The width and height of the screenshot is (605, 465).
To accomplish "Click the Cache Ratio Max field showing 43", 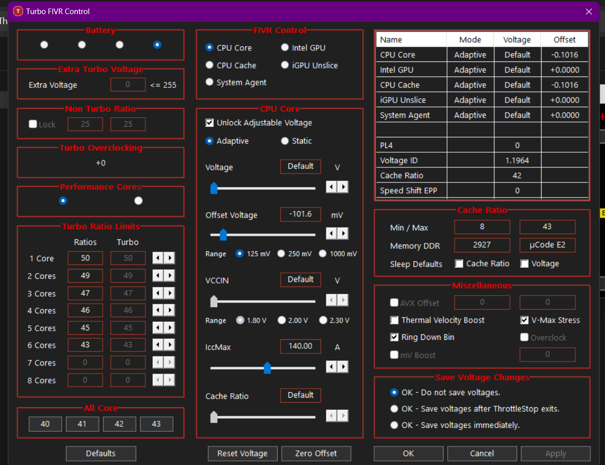I will tap(547, 227).
